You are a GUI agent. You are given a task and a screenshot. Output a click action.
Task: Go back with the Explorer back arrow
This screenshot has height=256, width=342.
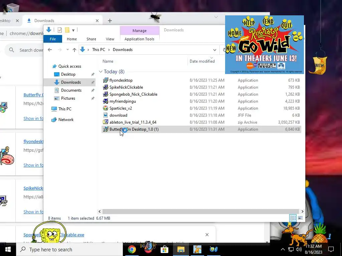click(x=50, y=50)
